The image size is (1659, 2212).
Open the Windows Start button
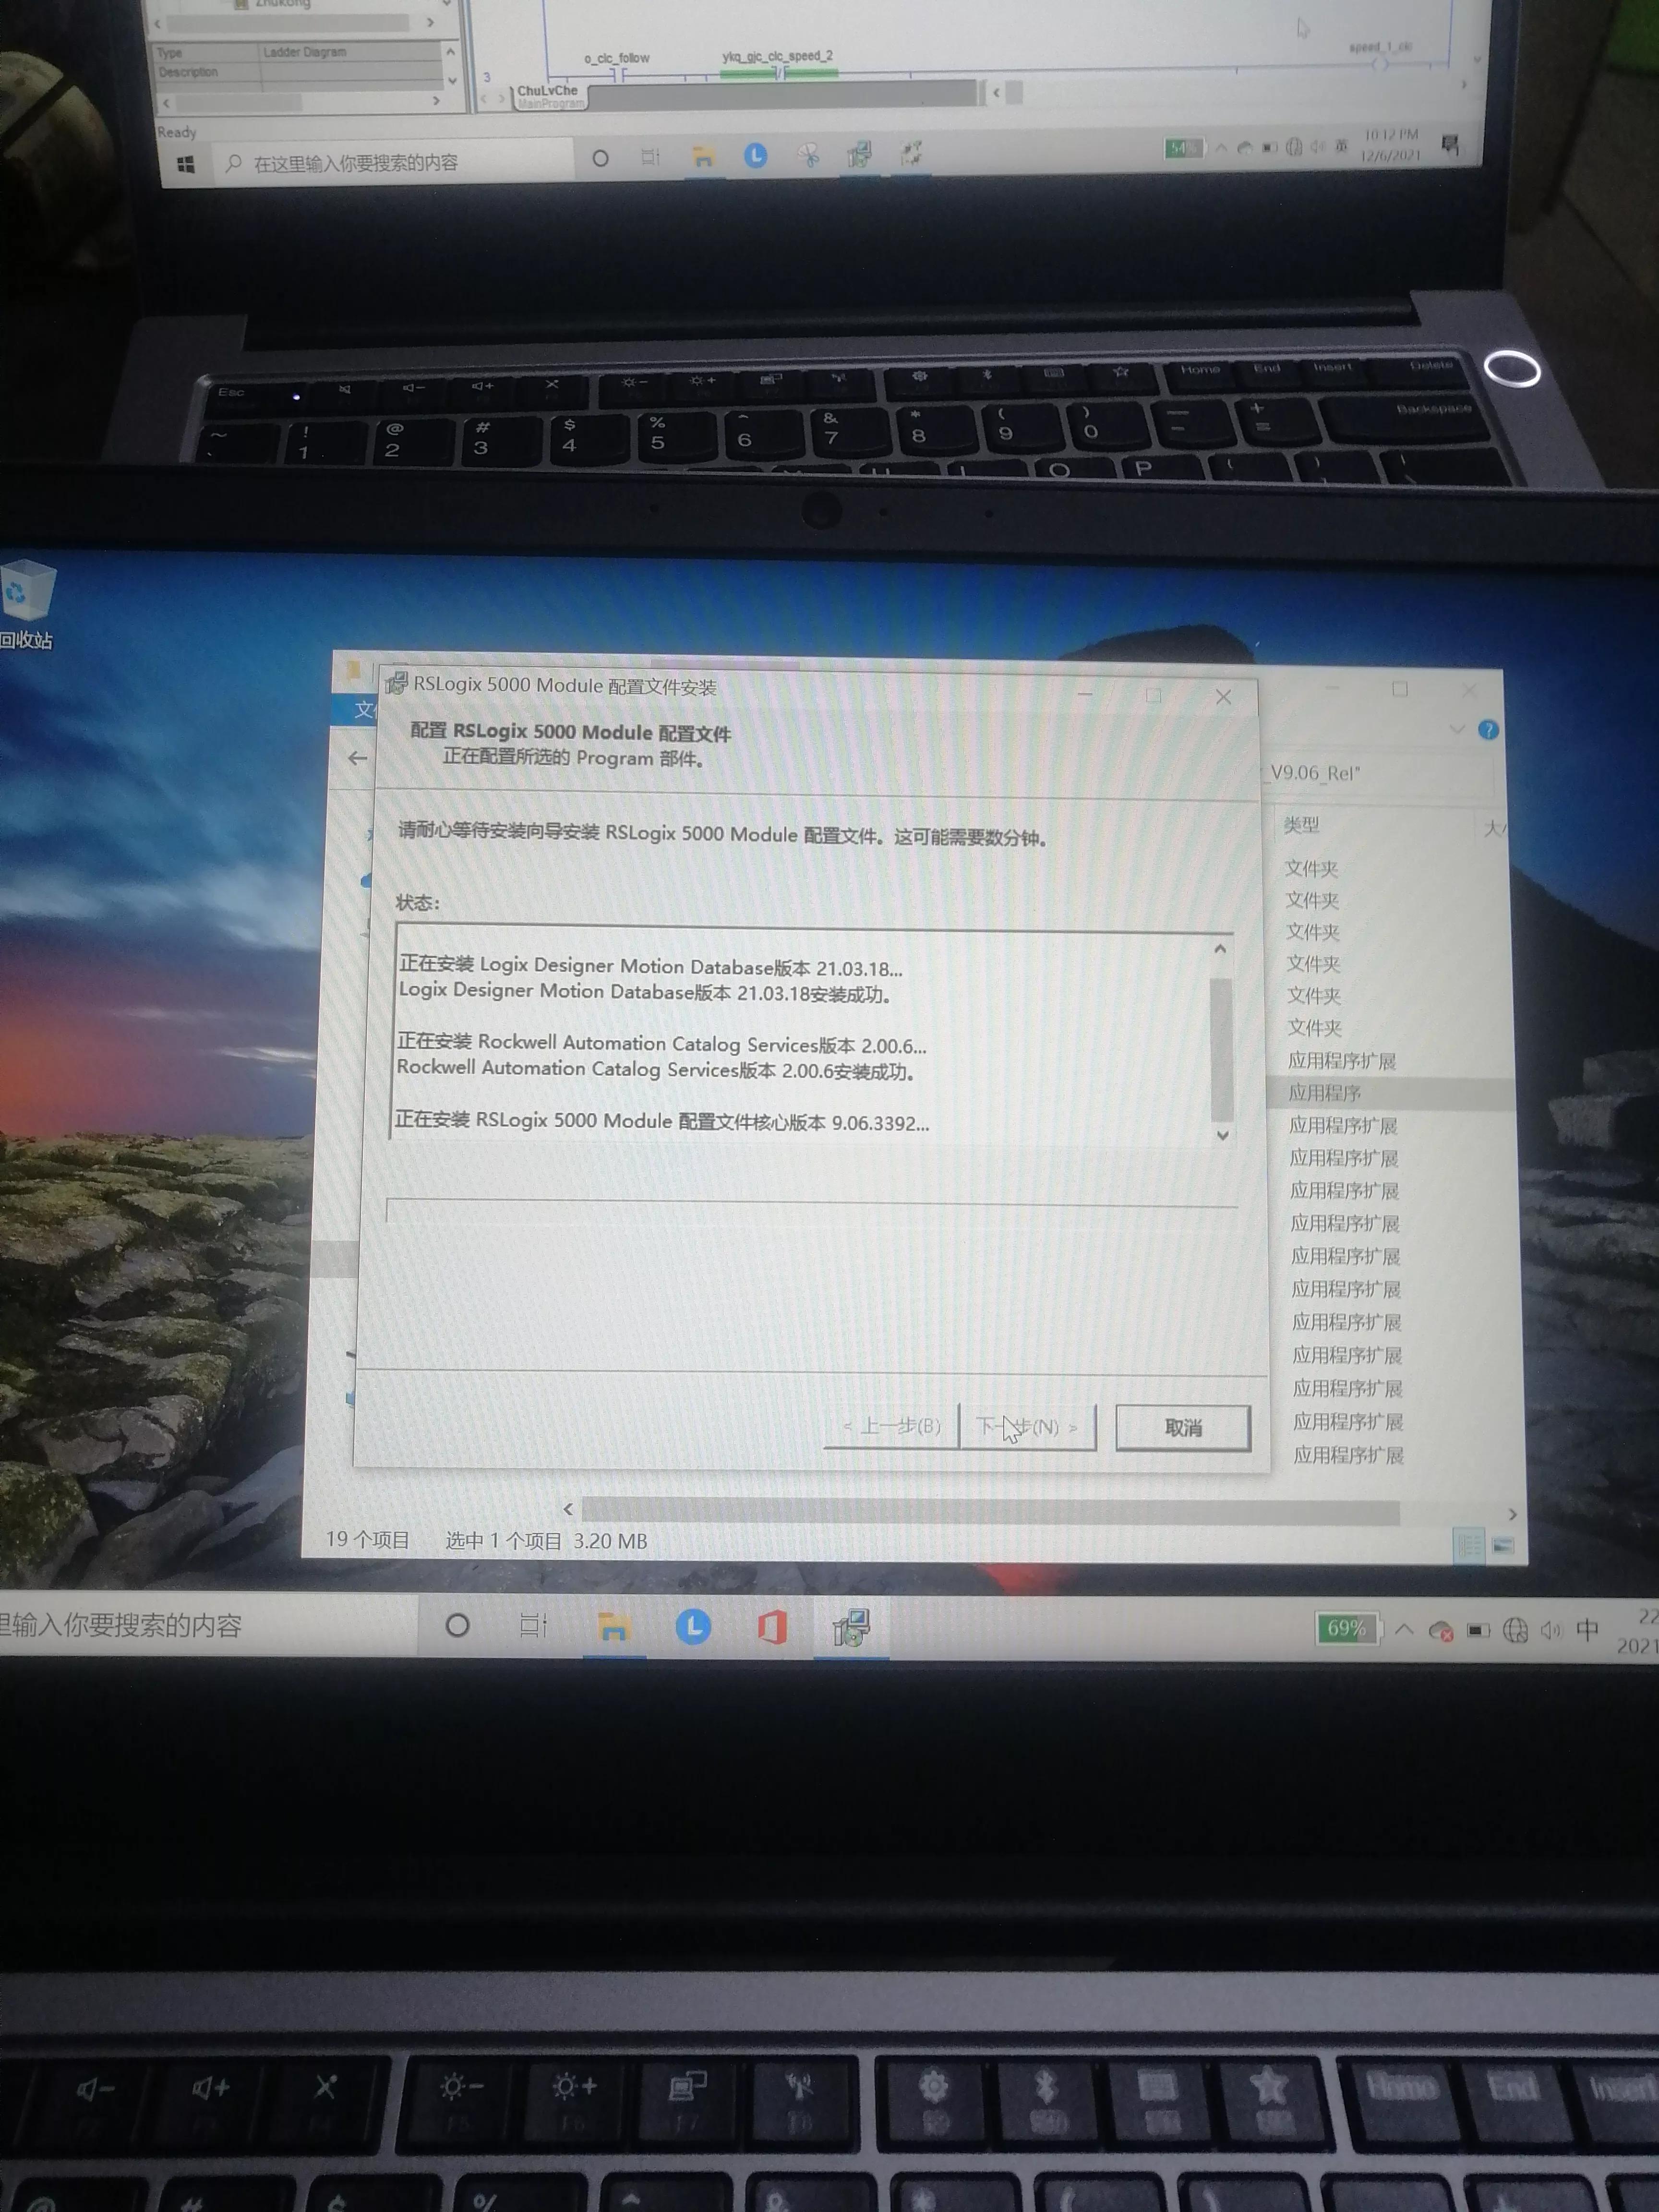click(186, 164)
